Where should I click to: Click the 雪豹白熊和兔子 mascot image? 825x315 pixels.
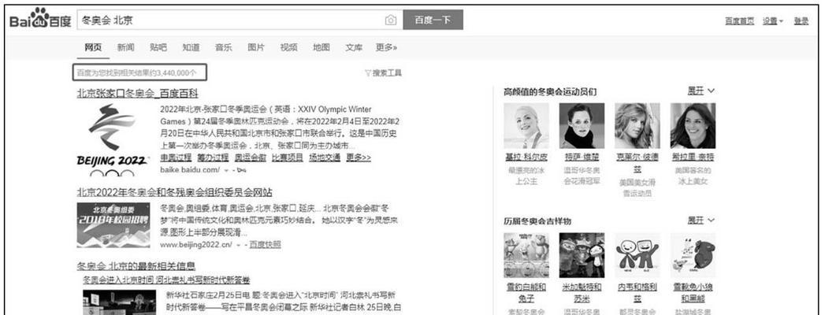point(526,256)
